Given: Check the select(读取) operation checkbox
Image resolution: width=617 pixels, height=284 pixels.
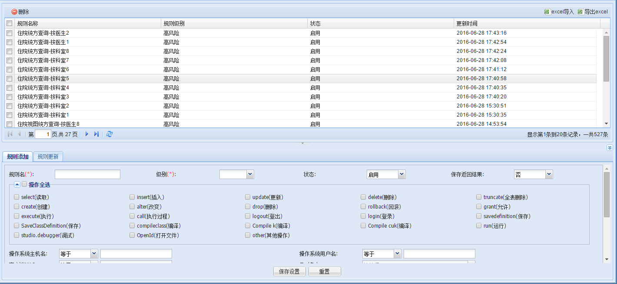Looking at the screenshot, I should 17,197.
